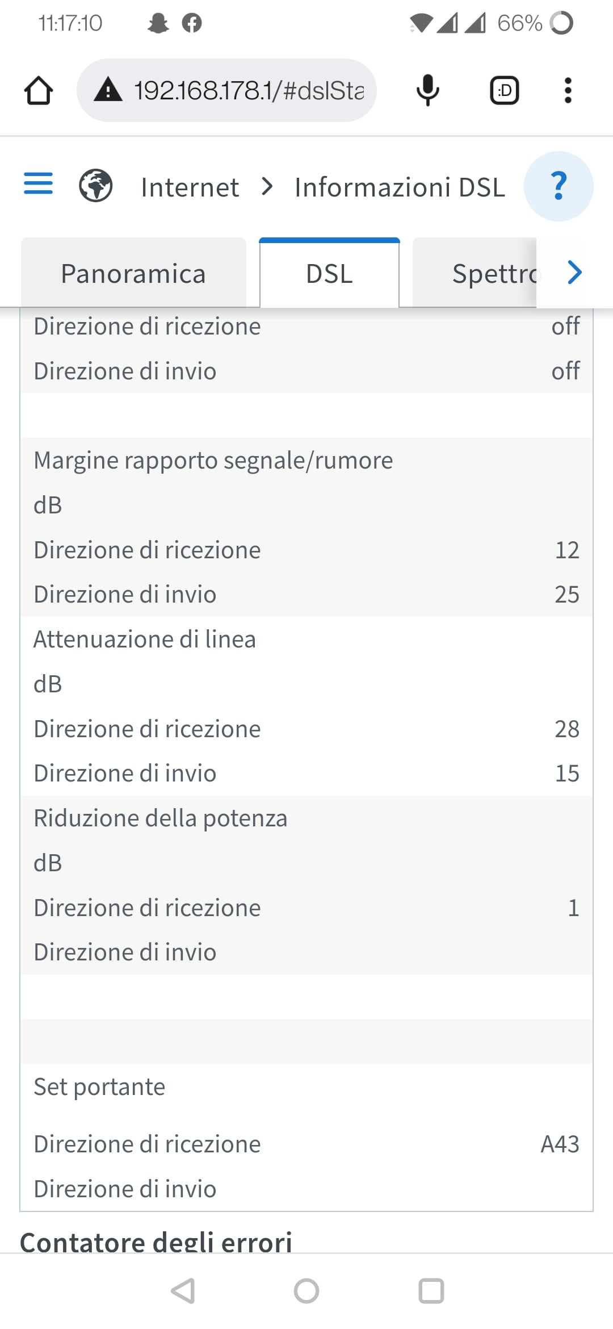Open the Spettro tab
Viewport: 613px width, 1329px height.
point(494,274)
